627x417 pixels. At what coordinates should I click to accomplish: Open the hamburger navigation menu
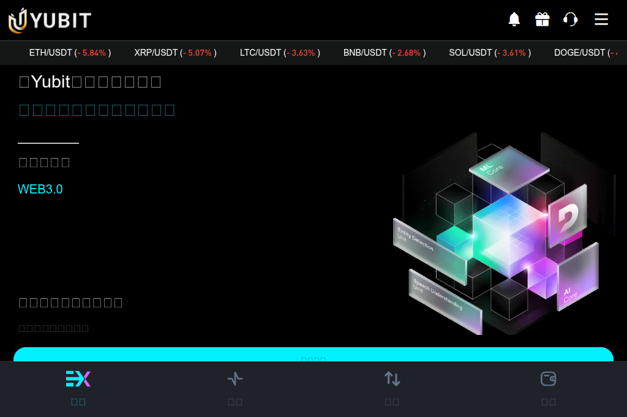tap(601, 19)
